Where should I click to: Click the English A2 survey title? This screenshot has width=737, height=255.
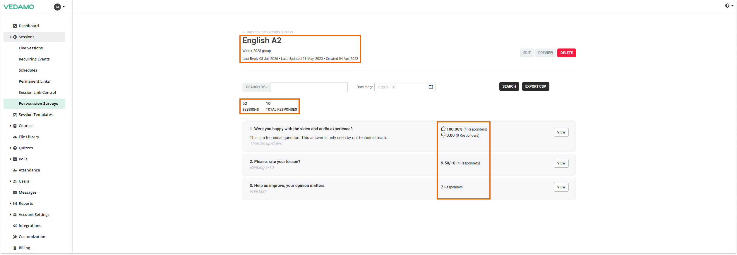[x=262, y=41]
